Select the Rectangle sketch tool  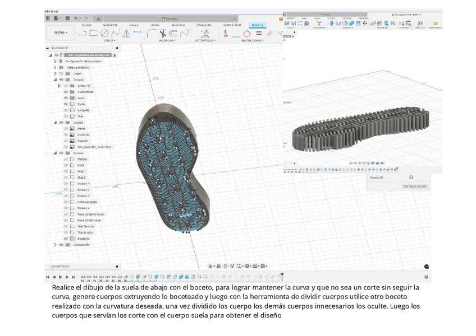(93, 34)
